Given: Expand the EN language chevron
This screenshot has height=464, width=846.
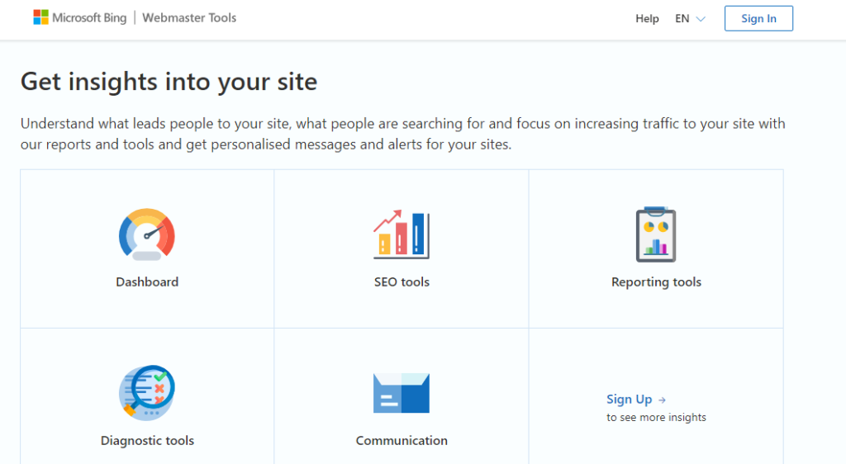Looking at the screenshot, I should (x=701, y=19).
